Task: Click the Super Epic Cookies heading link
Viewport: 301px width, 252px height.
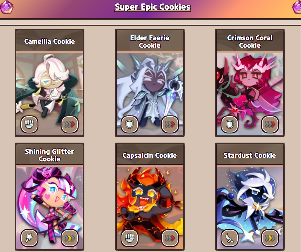Action: point(152,7)
